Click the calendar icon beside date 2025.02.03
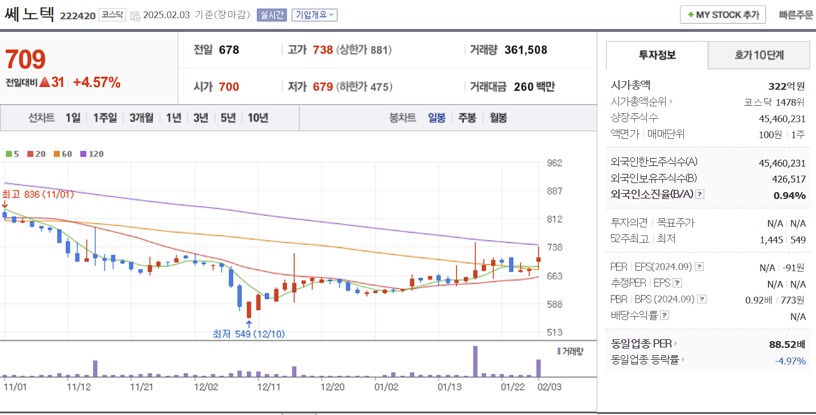 [x=134, y=16]
